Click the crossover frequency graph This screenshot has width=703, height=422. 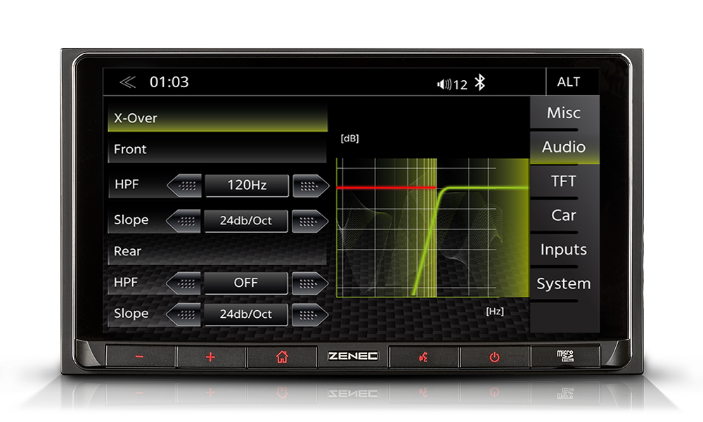[x=432, y=227]
